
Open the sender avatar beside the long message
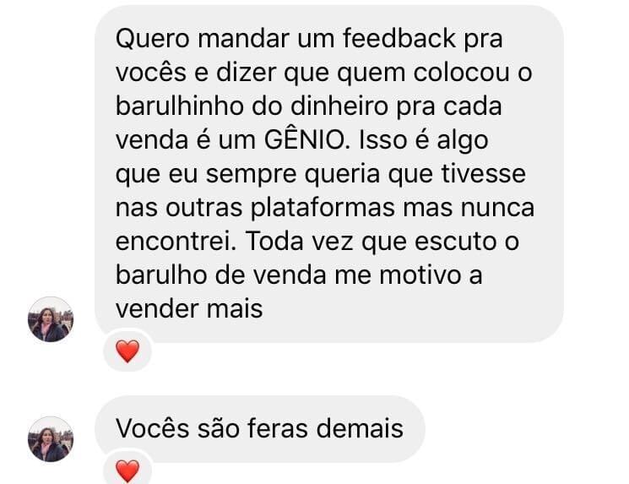tap(51, 319)
